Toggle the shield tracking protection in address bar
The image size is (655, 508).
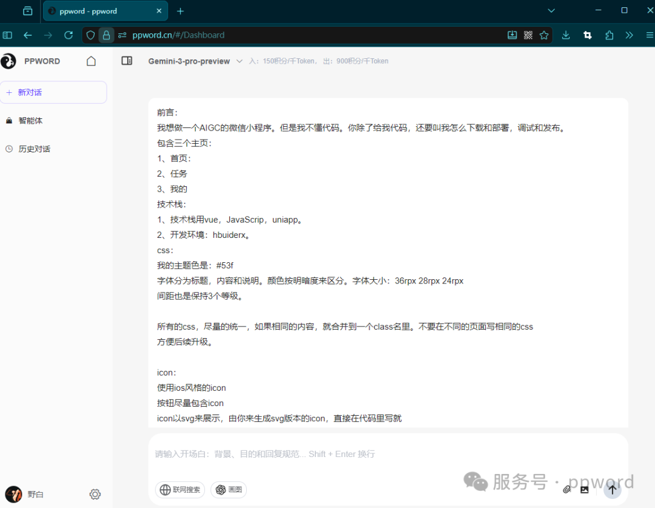click(x=90, y=35)
